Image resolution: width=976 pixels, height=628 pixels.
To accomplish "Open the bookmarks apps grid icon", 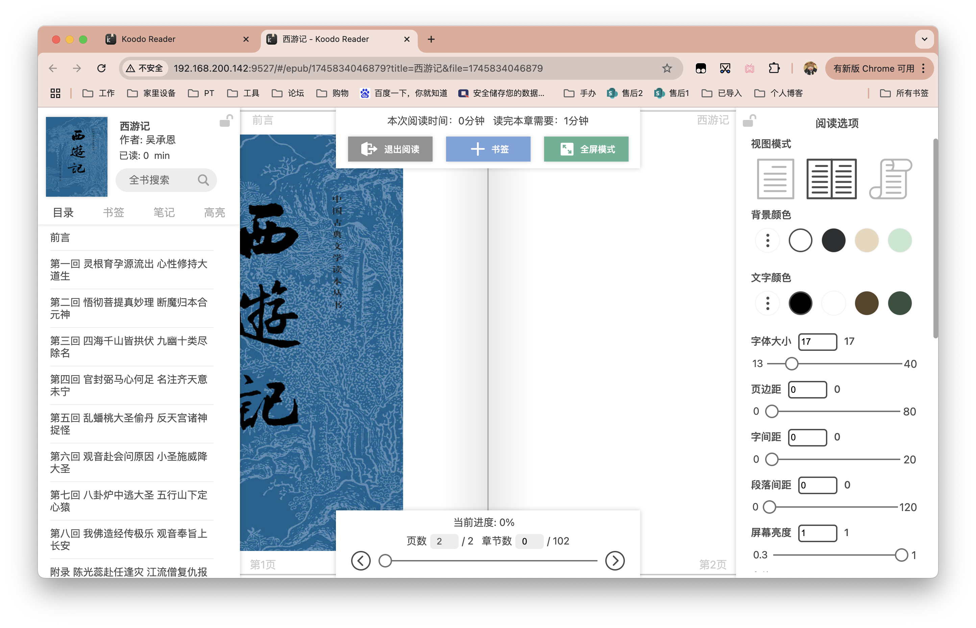I will pyautogui.click(x=55, y=93).
